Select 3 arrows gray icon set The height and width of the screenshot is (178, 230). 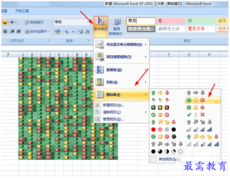tap(196, 93)
